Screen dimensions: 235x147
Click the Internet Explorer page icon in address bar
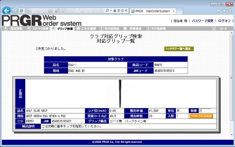coord(21,11)
